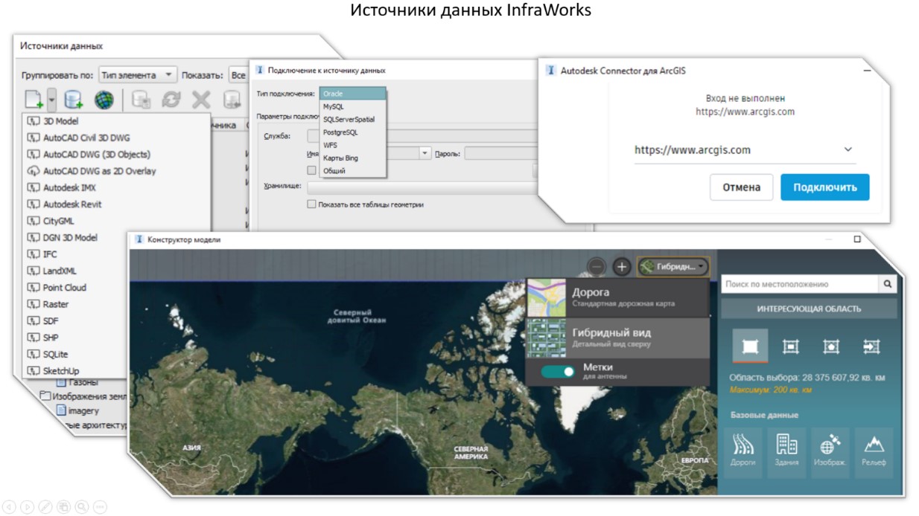
Task: Pick Карты Bing connection type option
Action: [353, 158]
